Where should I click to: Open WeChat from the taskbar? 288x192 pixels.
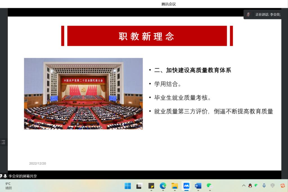tap(210, 186)
